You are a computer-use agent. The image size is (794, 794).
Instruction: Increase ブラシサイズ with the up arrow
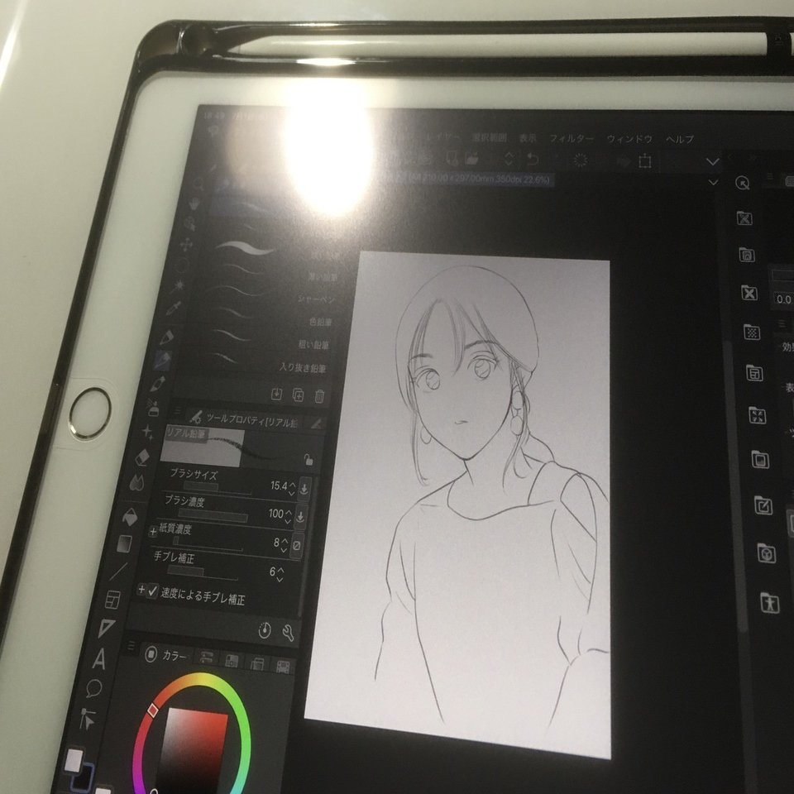tap(292, 485)
